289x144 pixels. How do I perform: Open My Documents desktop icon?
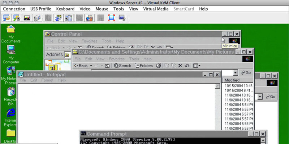coord(11,34)
